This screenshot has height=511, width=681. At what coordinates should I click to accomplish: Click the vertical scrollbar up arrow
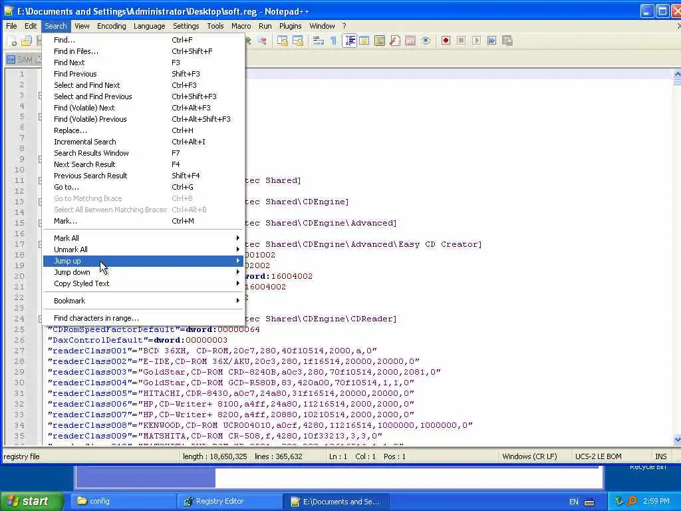(677, 74)
